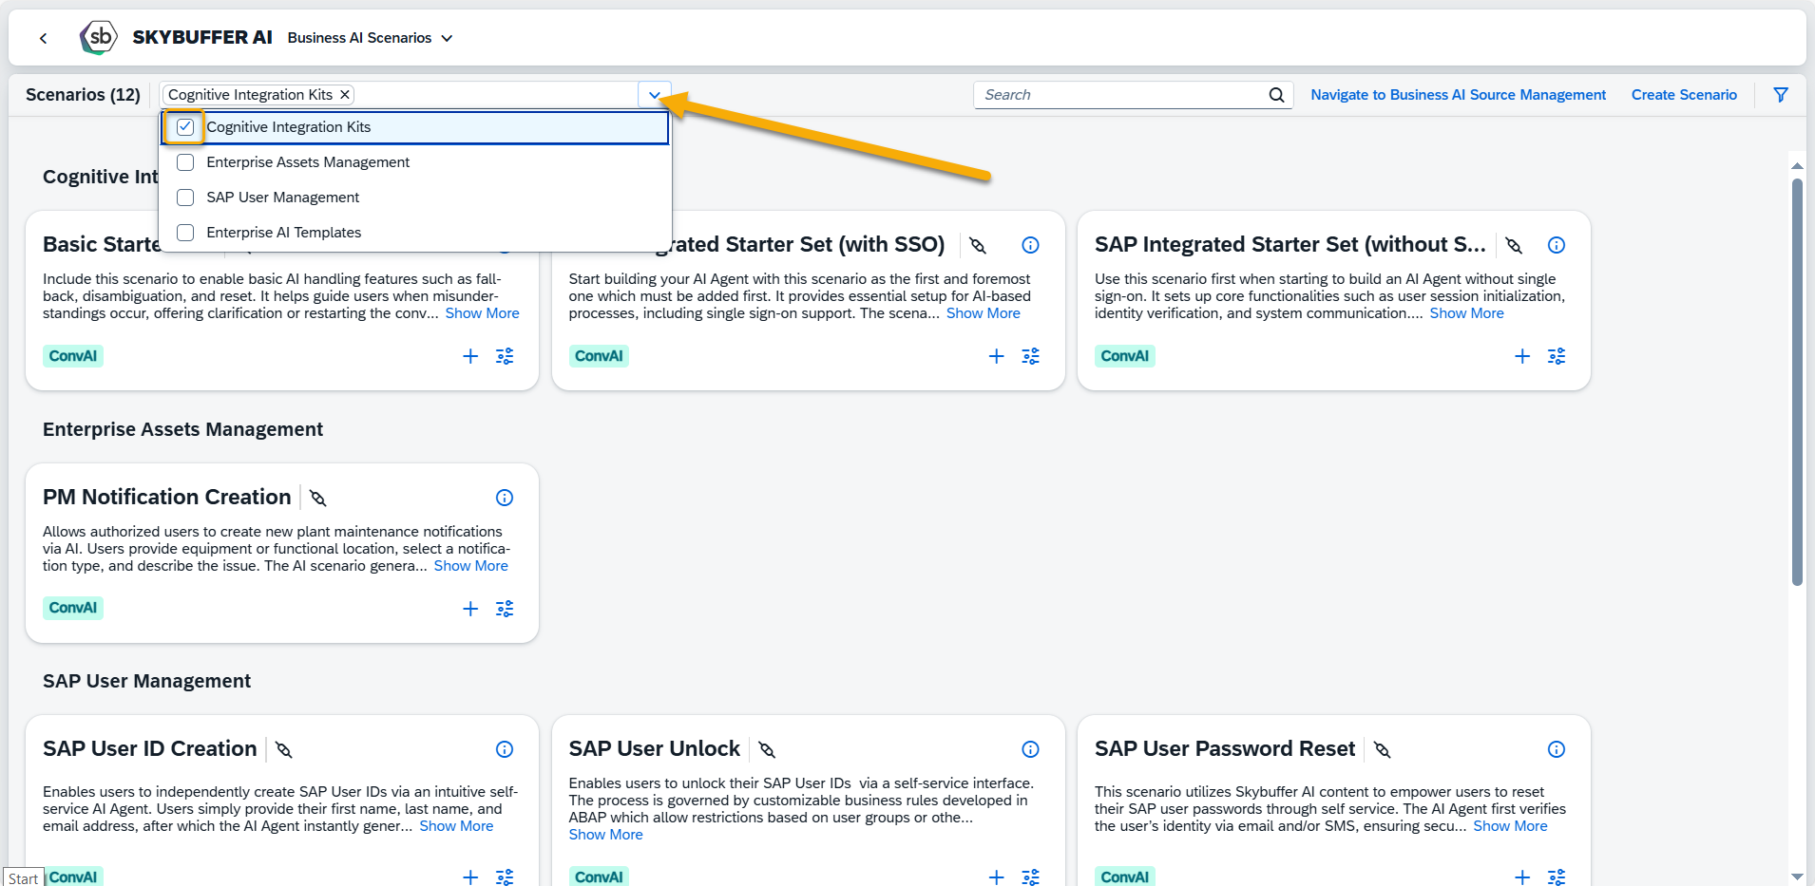Screen dimensions: 1815x886
Task: Open info icon on SAP User ID Creation
Action: [x=505, y=749]
